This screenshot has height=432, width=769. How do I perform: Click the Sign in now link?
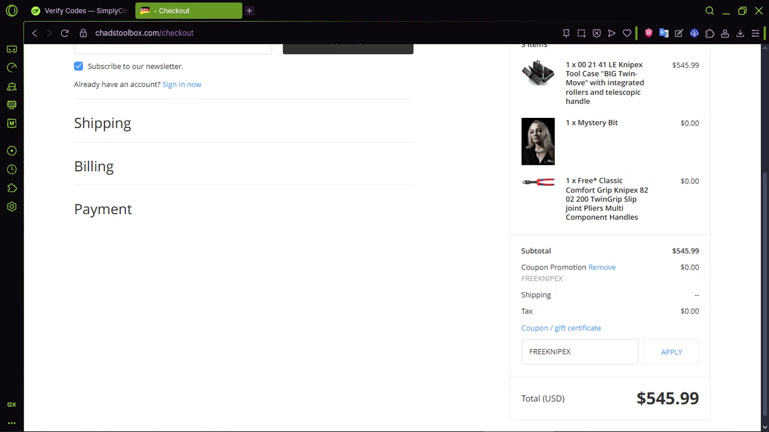pyautogui.click(x=182, y=85)
